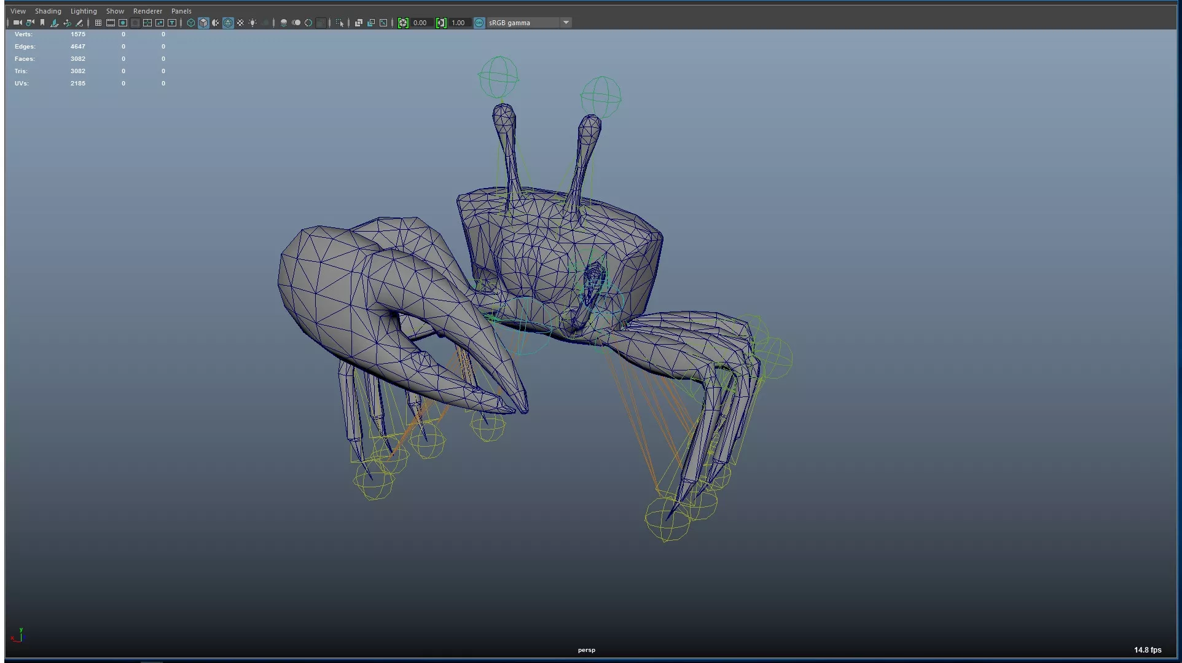Click the exposure icon beside 0.00
This screenshot has width=1182, height=663.
point(403,23)
